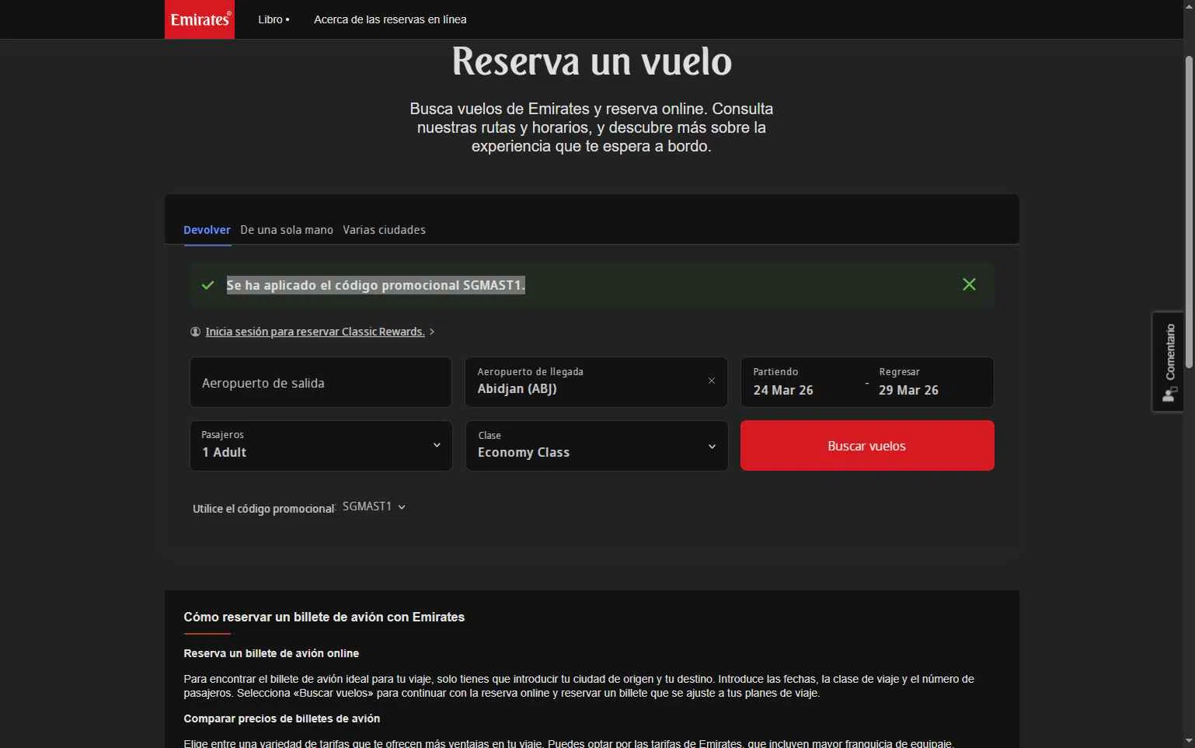Switch to De una sola mano tab

coord(287,230)
